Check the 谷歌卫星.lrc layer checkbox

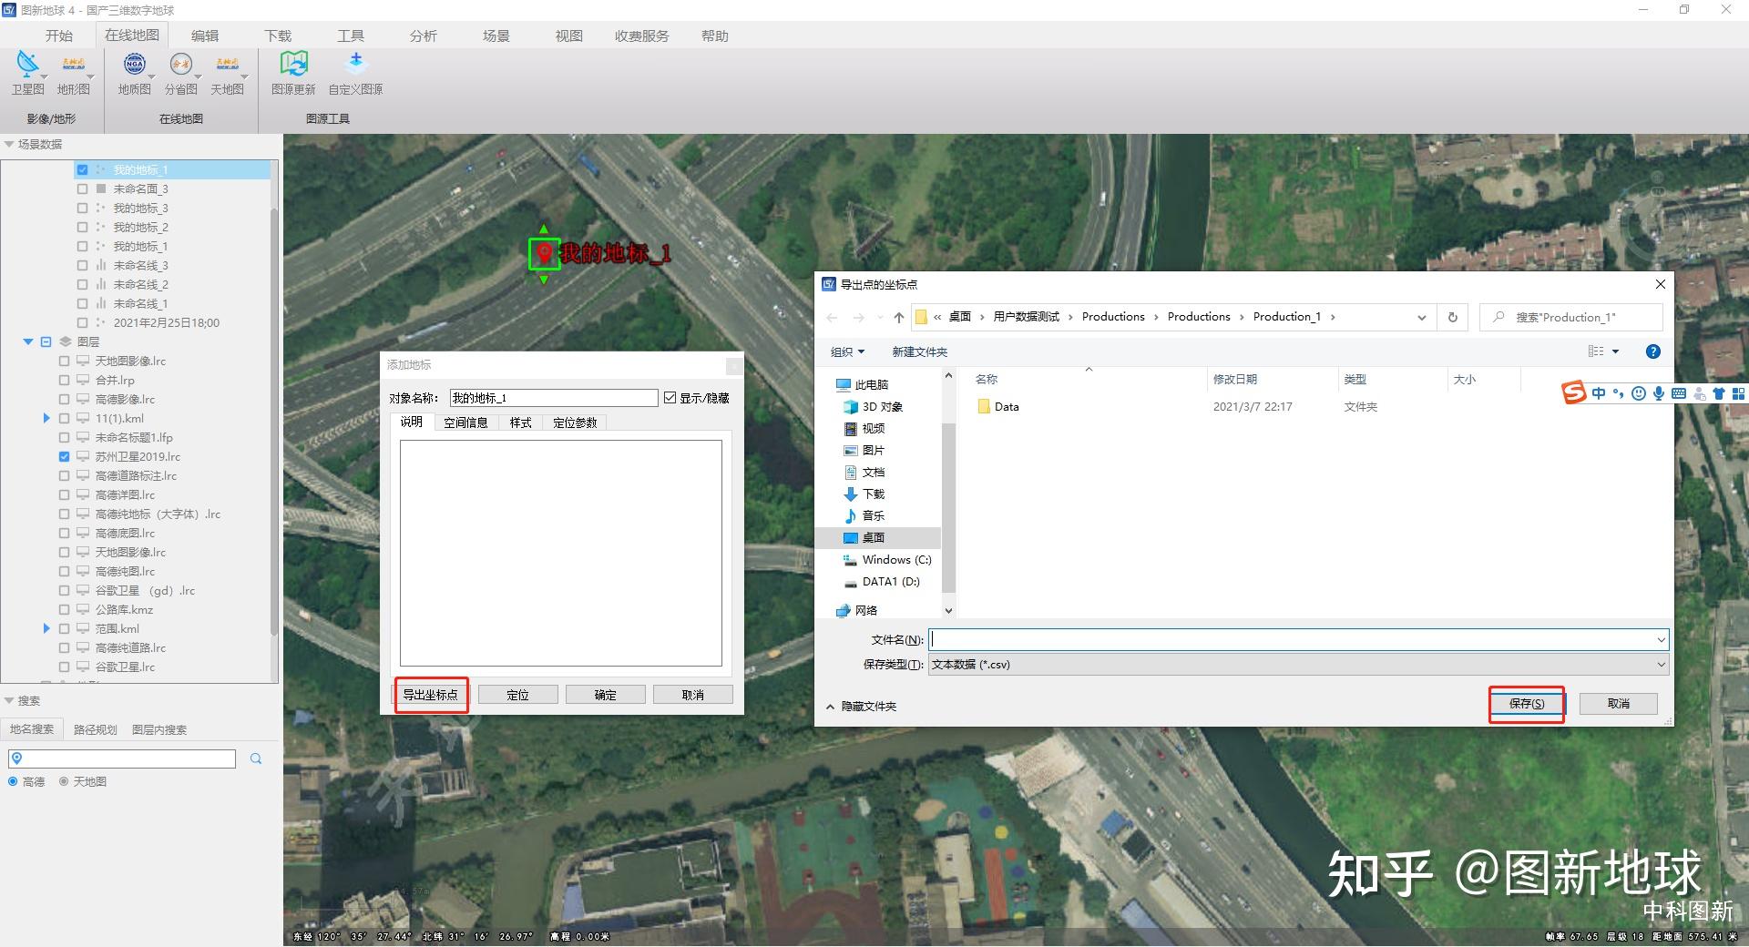(x=65, y=667)
